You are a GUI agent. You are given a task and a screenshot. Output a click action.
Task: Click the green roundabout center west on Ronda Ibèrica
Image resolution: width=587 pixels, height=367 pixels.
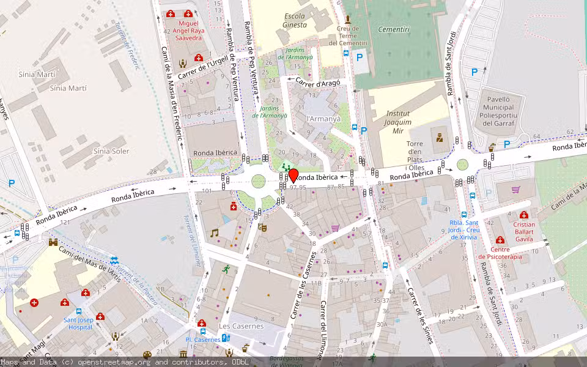pyautogui.click(x=259, y=181)
